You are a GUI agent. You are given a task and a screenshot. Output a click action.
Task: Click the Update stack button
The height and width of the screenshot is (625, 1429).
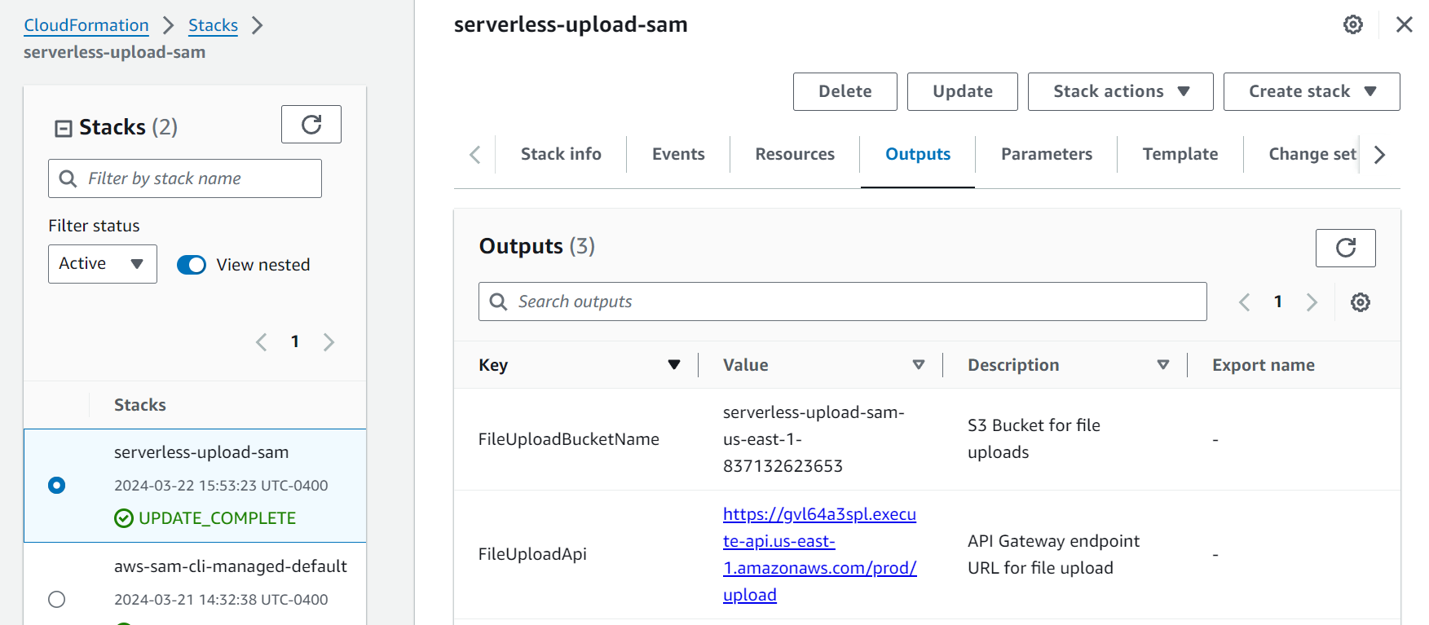963,91
